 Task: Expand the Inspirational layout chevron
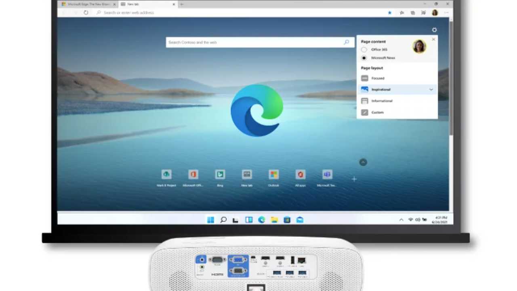(x=431, y=89)
